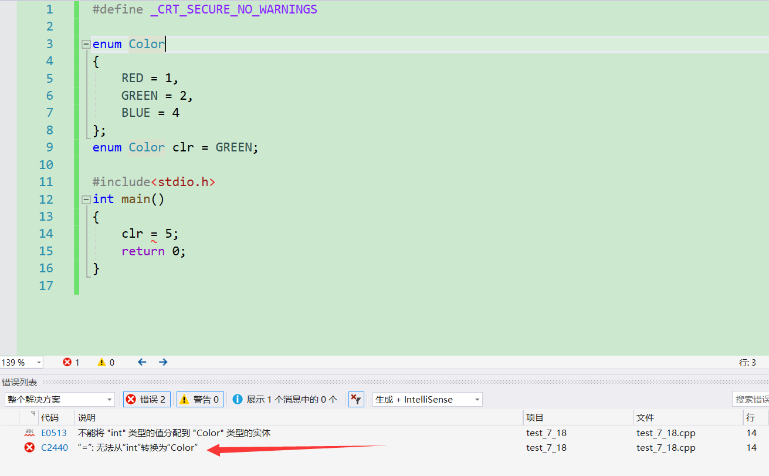Click the return keyword on line 15
This screenshot has width=769, height=476.
[143, 251]
